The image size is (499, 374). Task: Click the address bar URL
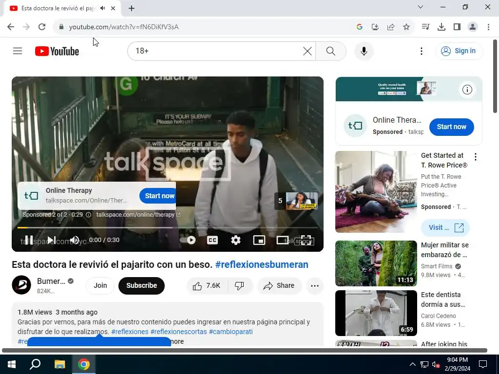[124, 27]
